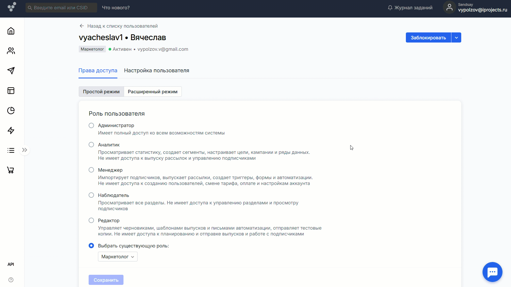Switch to Настройка пользователя tab

tap(156, 71)
